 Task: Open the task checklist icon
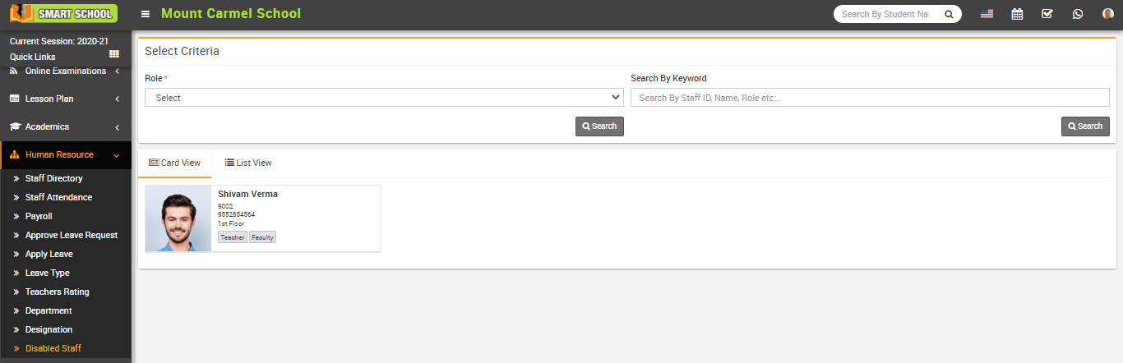pos(1047,14)
